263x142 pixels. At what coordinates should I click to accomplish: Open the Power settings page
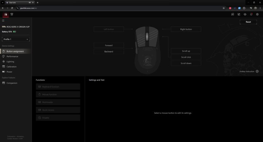pyautogui.click(x=9, y=72)
